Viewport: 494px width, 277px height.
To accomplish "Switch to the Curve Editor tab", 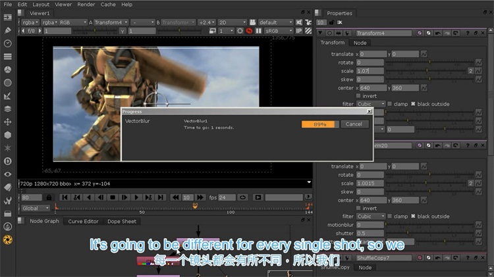I will point(83,221).
